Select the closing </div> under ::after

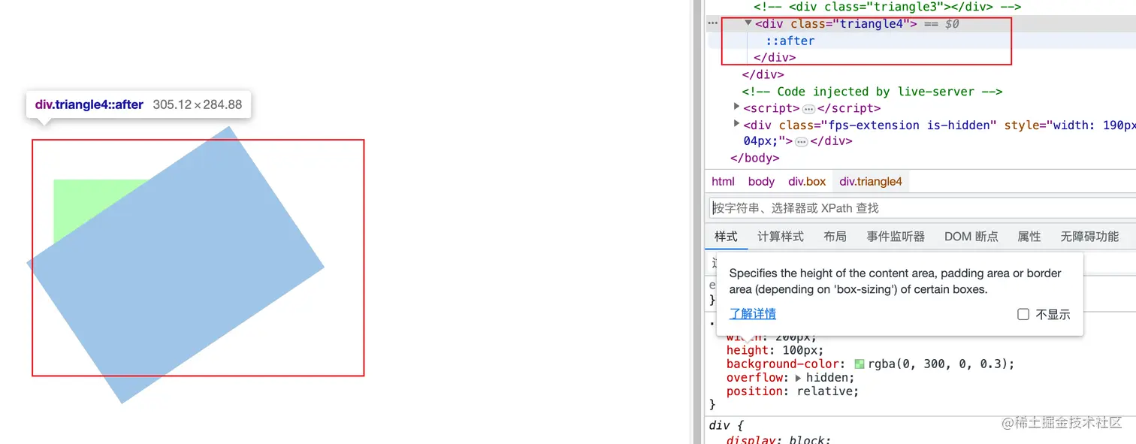(775, 58)
